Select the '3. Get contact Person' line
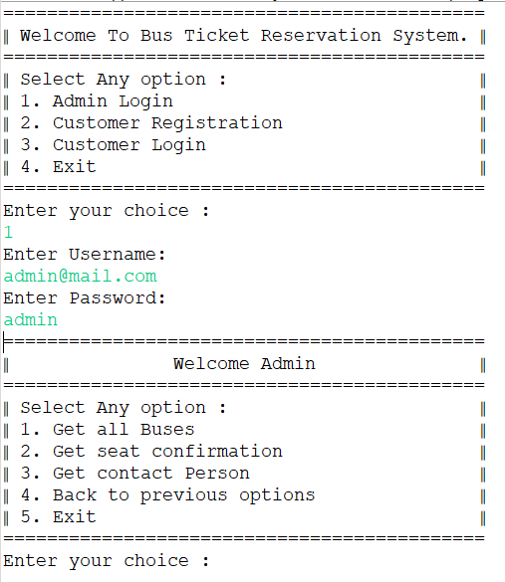This screenshot has height=582, width=505. 134,474
